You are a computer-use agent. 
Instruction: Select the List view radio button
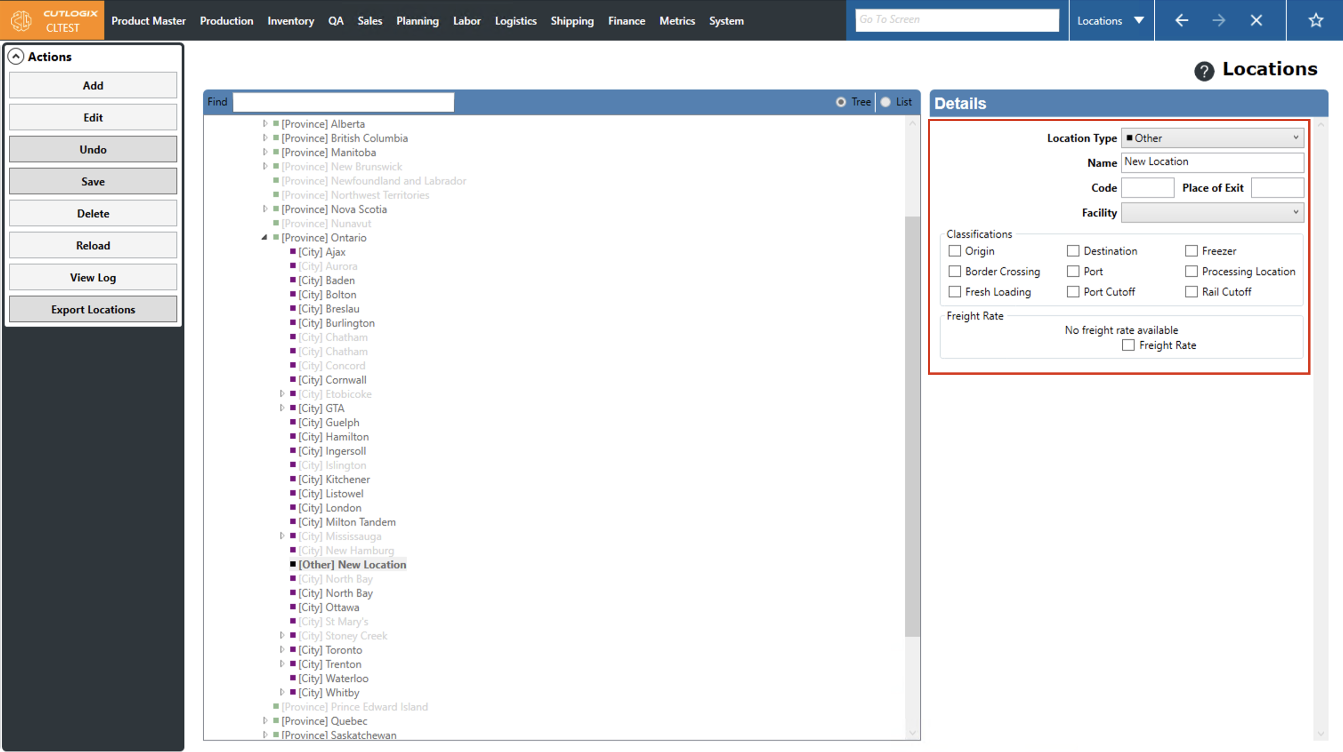[x=886, y=102]
